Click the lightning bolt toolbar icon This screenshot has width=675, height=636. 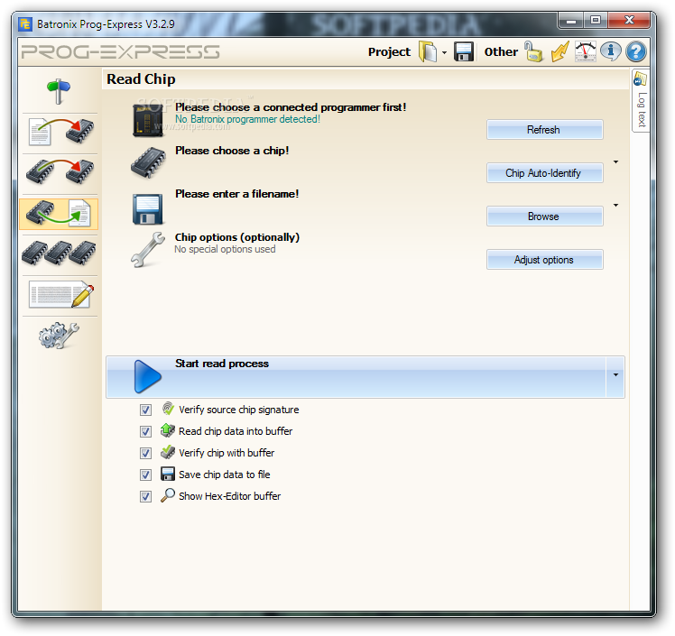pos(559,52)
